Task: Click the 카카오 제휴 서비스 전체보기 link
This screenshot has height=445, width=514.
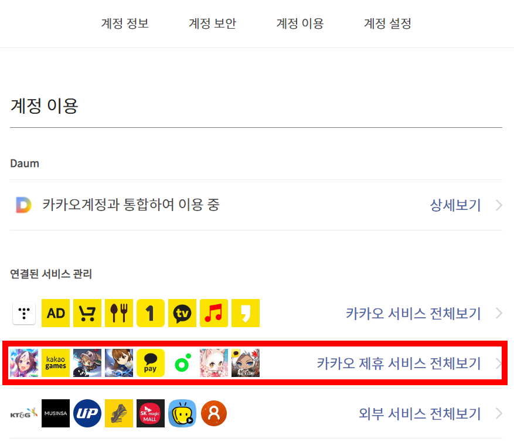Action: coord(399,364)
